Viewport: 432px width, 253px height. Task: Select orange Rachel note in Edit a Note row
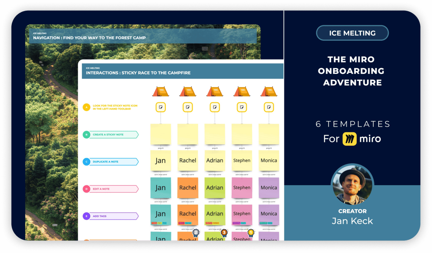[x=188, y=188]
